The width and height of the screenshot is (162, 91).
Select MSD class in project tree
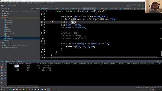pos(8,36)
